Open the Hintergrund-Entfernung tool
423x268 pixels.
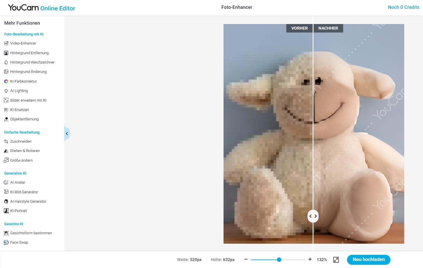click(29, 53)
